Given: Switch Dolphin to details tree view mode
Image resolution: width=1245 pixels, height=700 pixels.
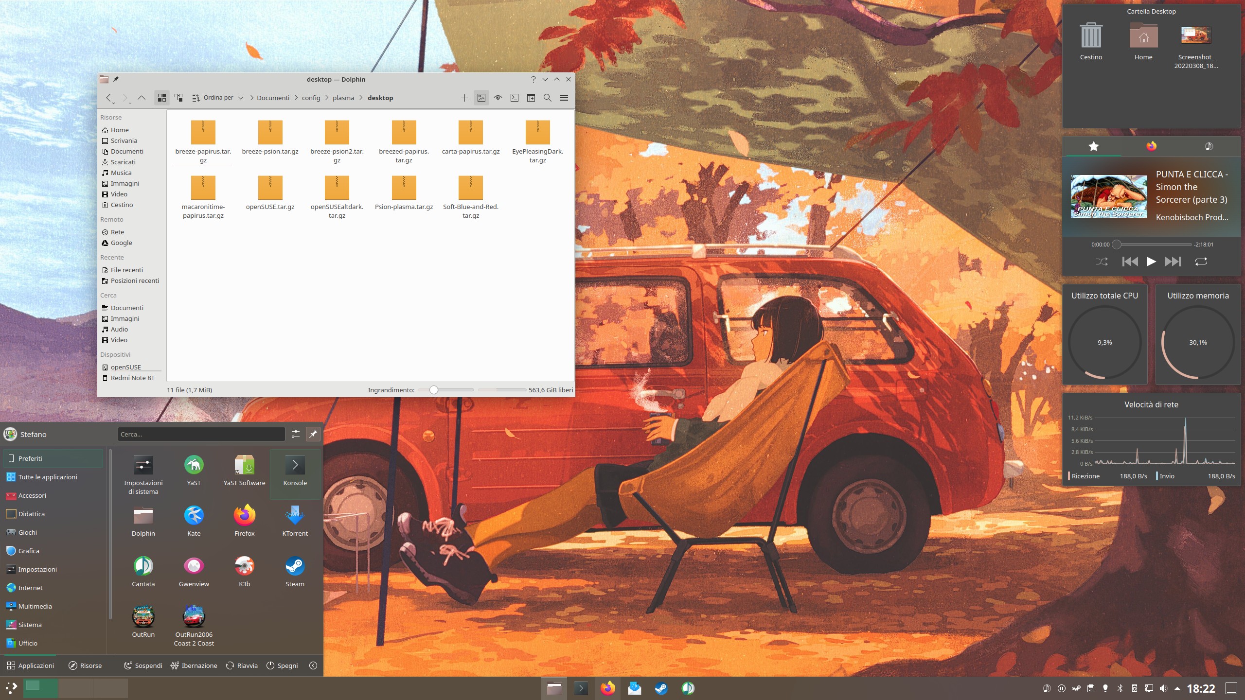Looking at the screenshot, I should [x=178, y=98].
